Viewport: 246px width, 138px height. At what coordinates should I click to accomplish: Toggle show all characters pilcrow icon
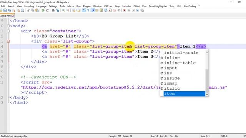click(88, 10)
